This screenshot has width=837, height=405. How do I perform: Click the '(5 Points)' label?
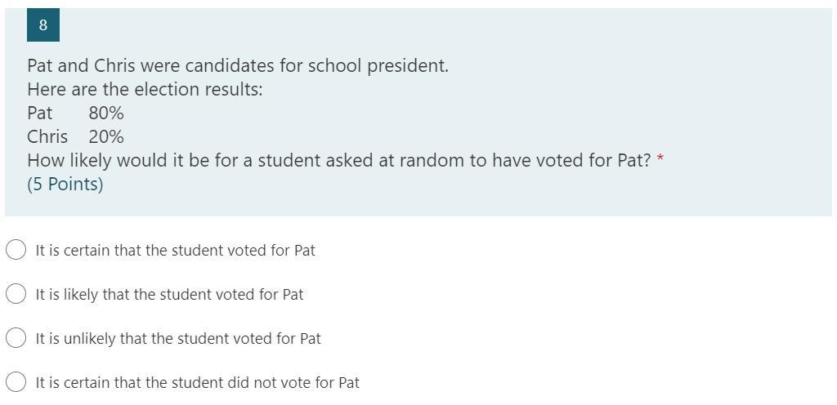[65, 185]
